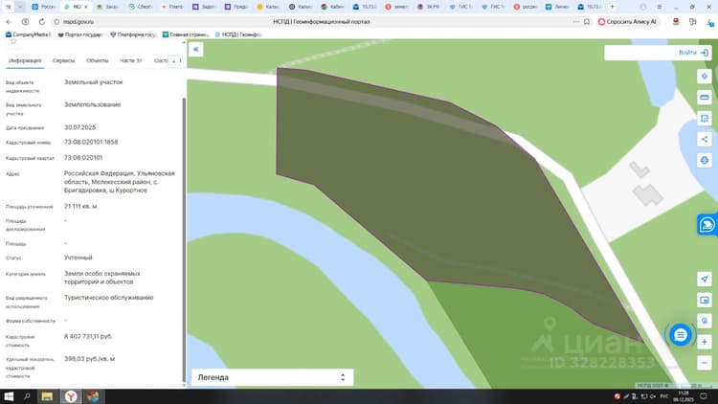Open the browser extensions icon
Screen dimensions: 718x404
coord(692,21)
